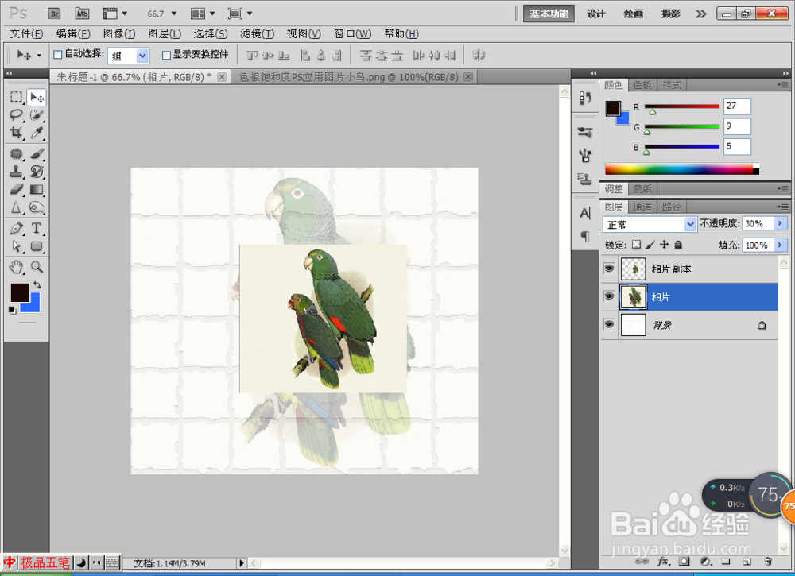The width and height of the screenshot is (795, 576).
Task: Launch Mini Bridge from the top bar
Action: pos(82,14)
